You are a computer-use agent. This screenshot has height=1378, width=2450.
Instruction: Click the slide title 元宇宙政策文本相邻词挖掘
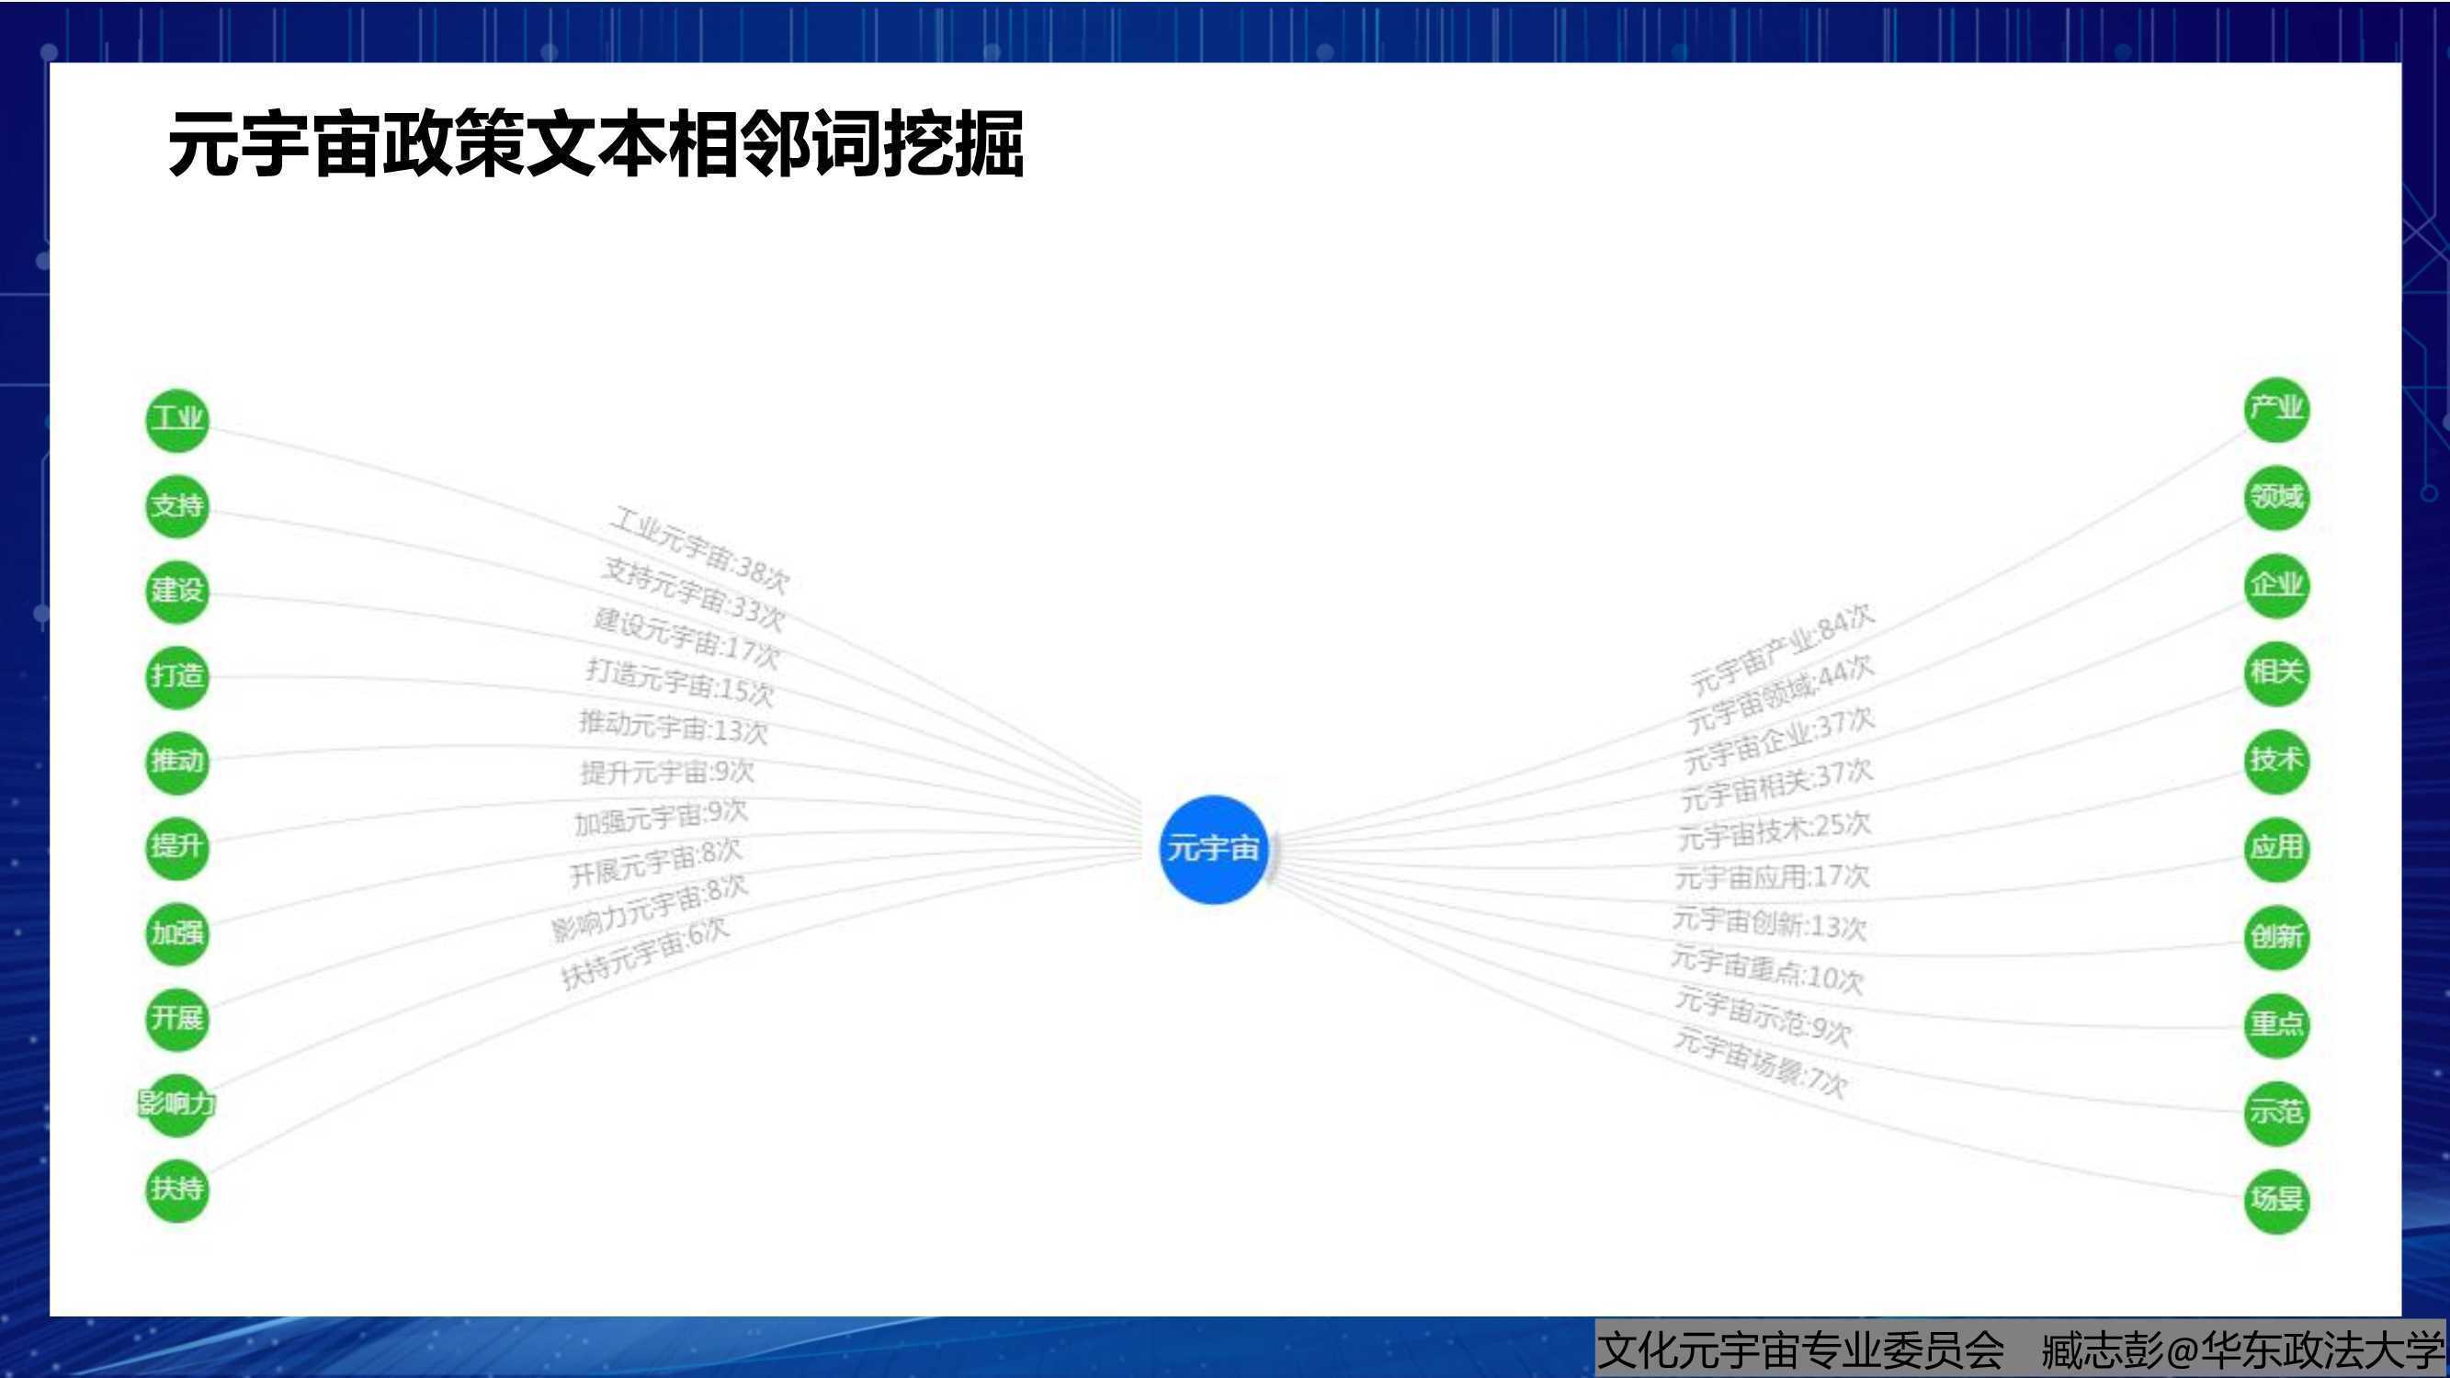coord(596,144)
